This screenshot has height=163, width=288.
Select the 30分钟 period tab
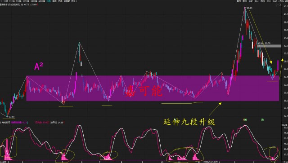click(34, 1)
